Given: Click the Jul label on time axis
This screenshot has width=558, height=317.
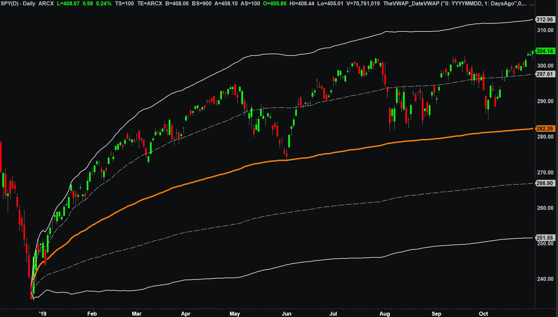Looking at the screenshot, I should click(333, 314).
